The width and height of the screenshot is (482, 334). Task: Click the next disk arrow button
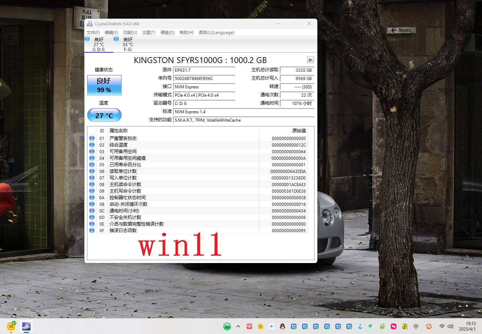click(x=310, y=60)
